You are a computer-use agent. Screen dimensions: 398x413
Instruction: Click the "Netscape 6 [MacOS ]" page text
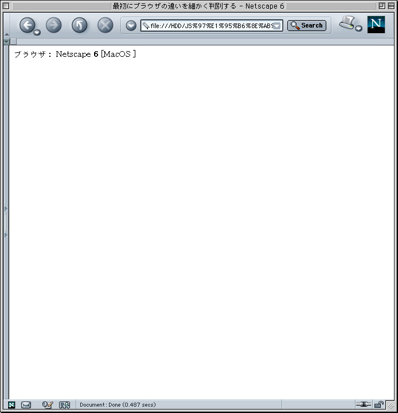96,54
